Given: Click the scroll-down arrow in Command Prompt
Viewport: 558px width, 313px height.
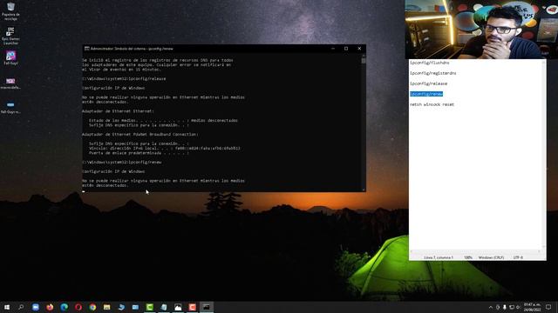Looking at the screenshot, I should tap(364, 190).
